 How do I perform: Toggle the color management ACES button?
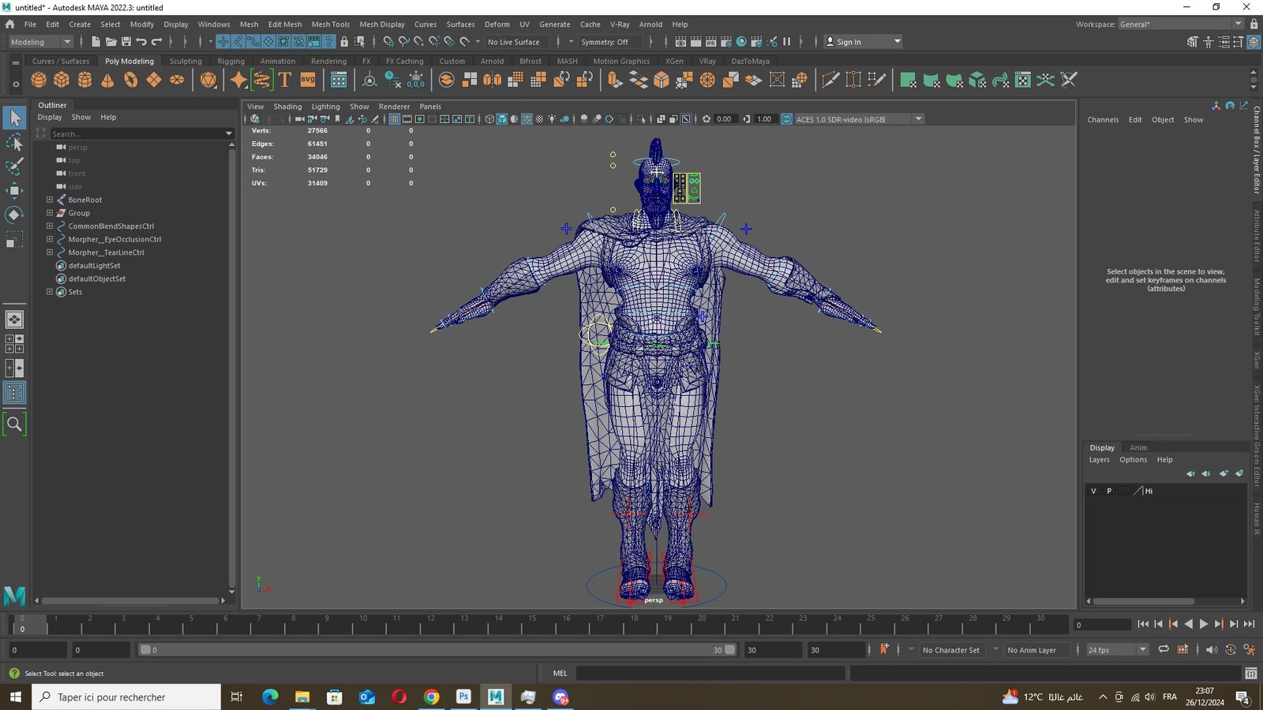point(786,119)
